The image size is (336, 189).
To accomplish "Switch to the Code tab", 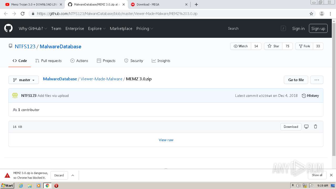I will click(20, 61).
